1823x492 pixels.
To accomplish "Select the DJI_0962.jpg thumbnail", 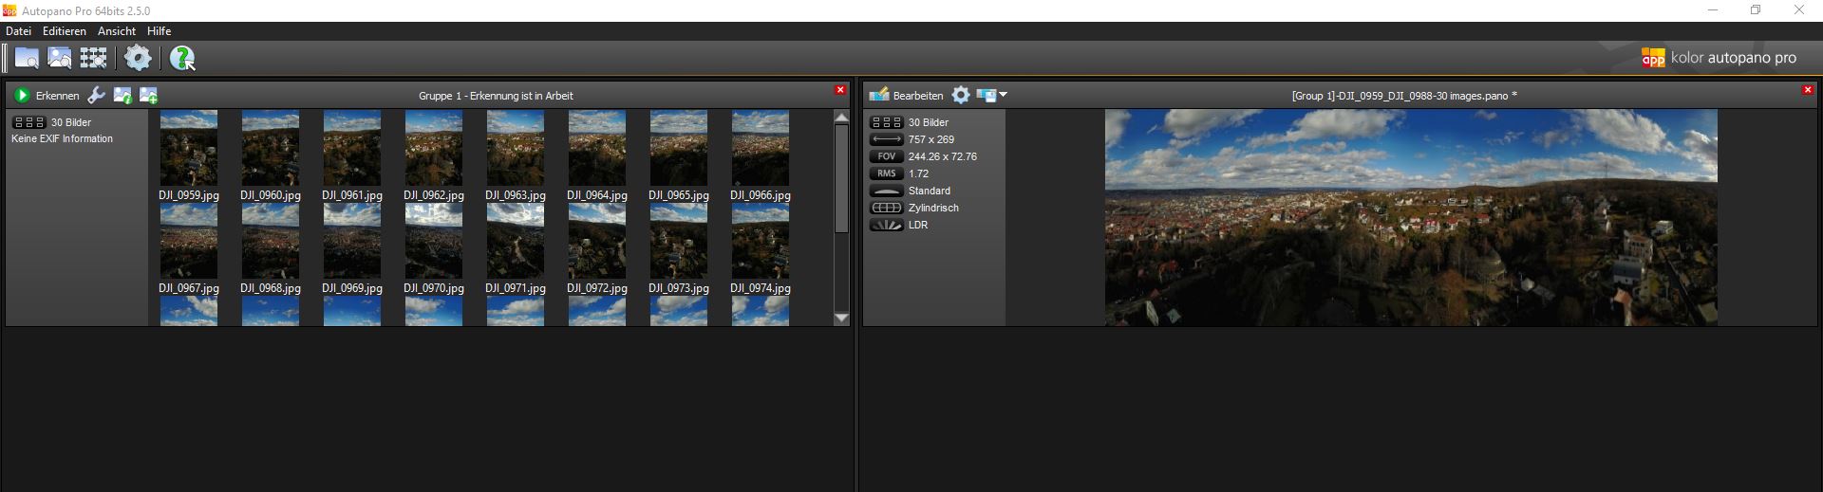I will tap(434, 148).
